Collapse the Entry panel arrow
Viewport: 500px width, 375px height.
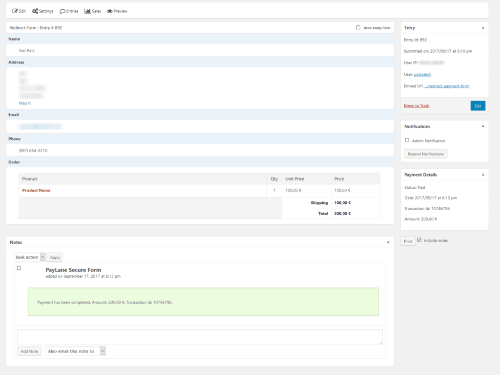tap(483, 28)
